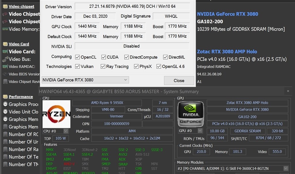Toggle the DirectCompute checkbox
Image resolution: width=295 pixels, height=174 pixels.
point(126,57)
